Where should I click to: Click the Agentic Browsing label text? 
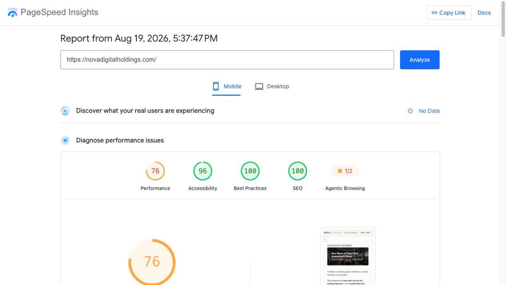click(x=345, y=188)
